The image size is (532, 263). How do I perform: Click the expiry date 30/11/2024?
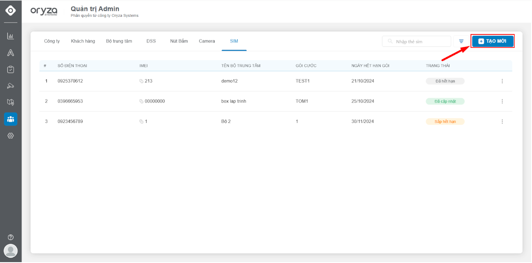363,122
